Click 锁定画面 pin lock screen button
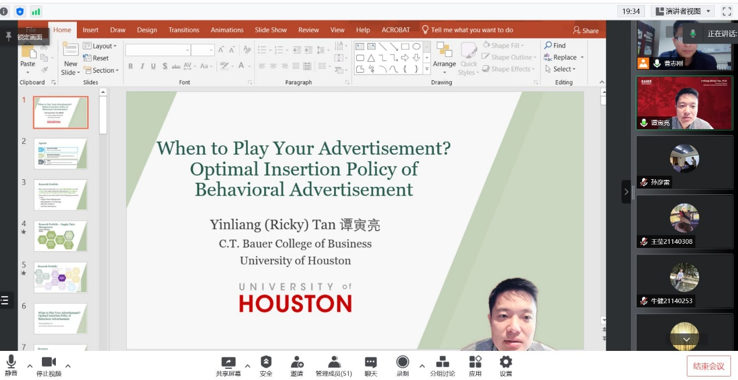Image resolution: width=738 pixels, height=380 pixels. pyautogui.click(x=24, y=37)
